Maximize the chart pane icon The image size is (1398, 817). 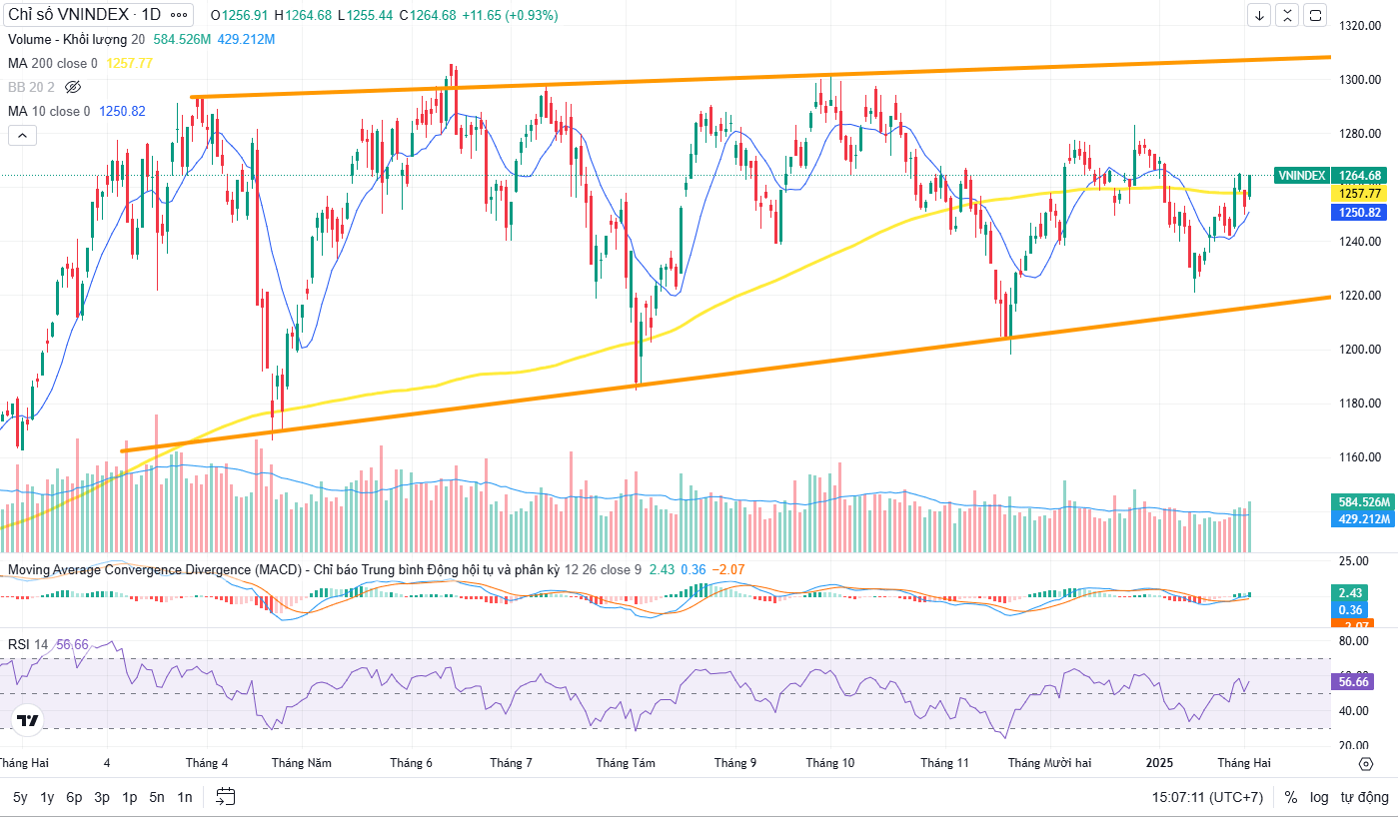pos(1315,15)
